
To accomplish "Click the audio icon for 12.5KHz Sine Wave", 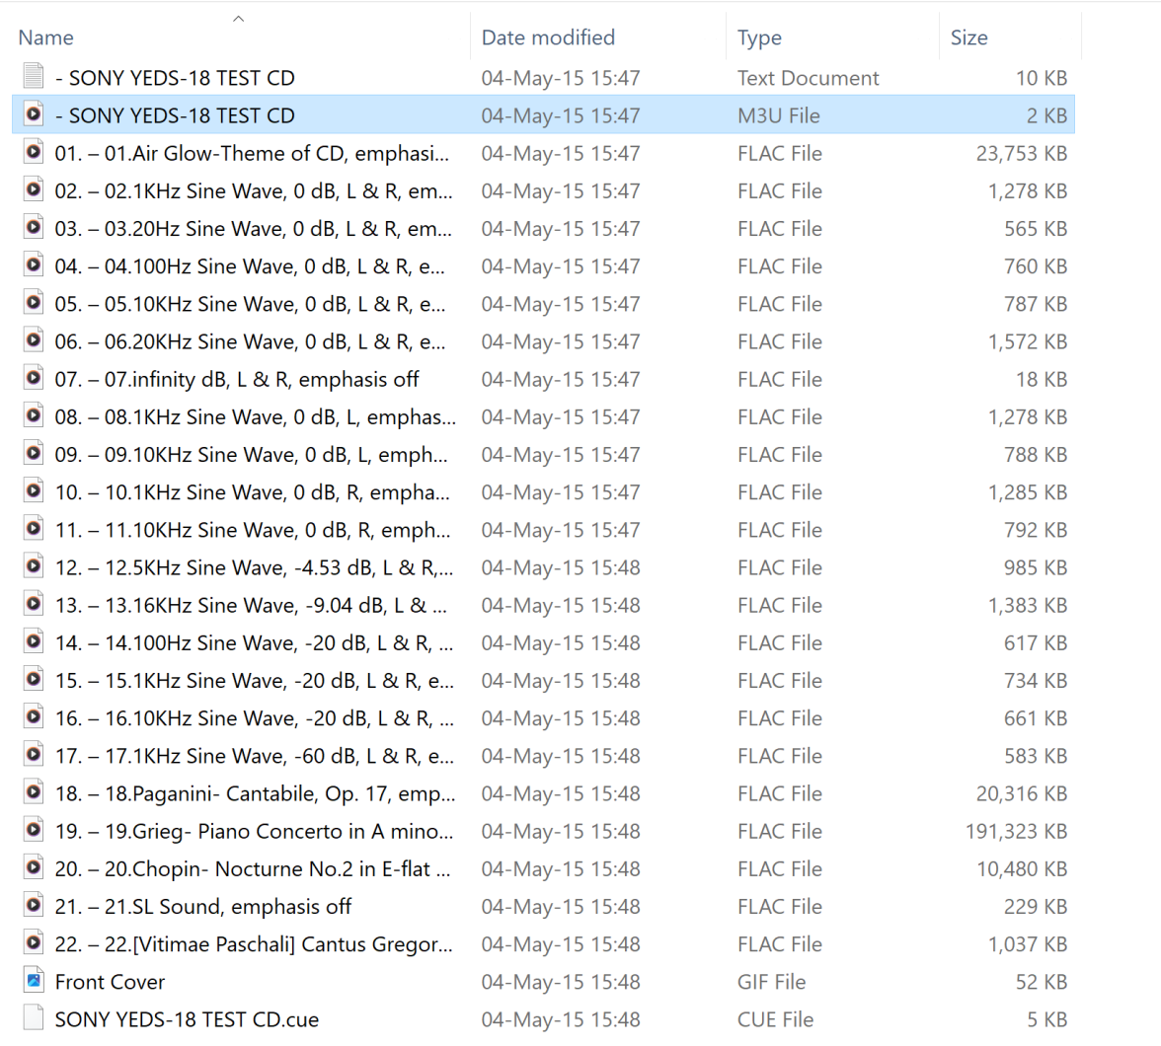I will (x=34, y=565).
